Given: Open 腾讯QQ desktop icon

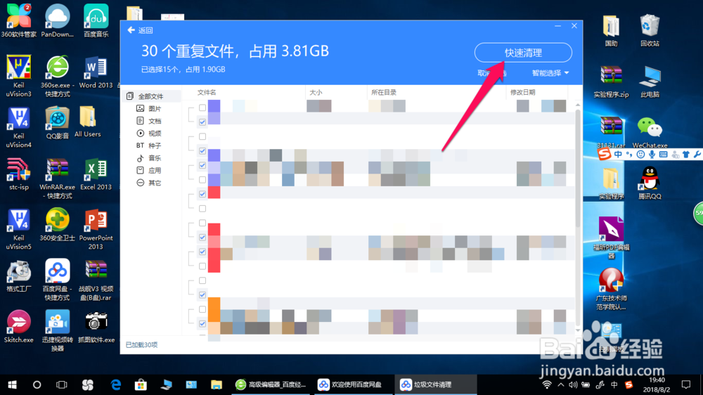Looking at the screenshot, I should pos(650,183).
